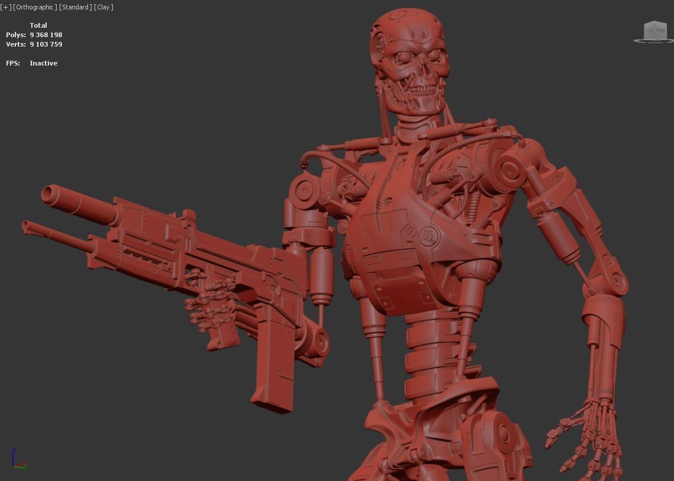Select the Polys count value 9 368 198
674x481 pixels.
46,35
